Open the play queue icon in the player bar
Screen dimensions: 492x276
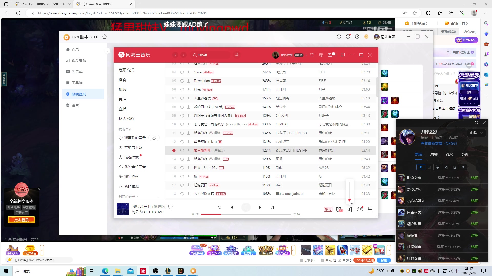pos(370,209)
